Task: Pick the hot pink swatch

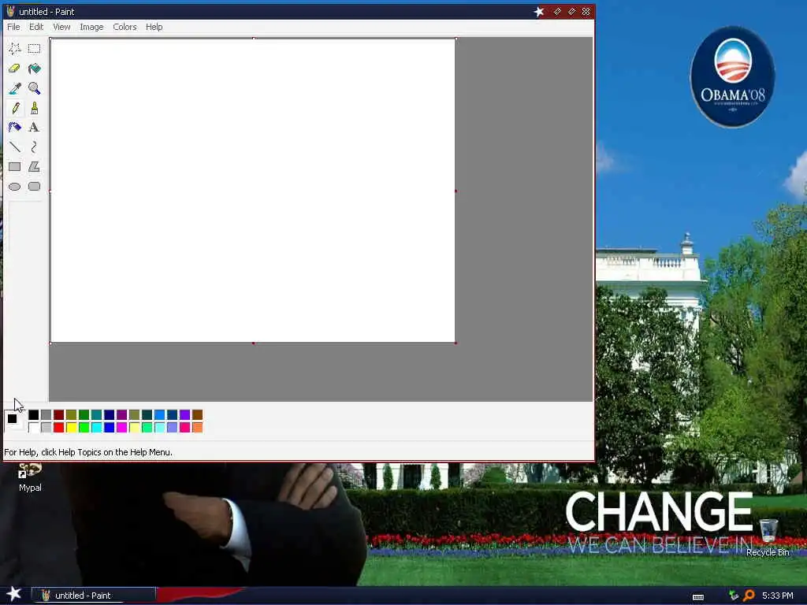Action: tap(184, 428)
